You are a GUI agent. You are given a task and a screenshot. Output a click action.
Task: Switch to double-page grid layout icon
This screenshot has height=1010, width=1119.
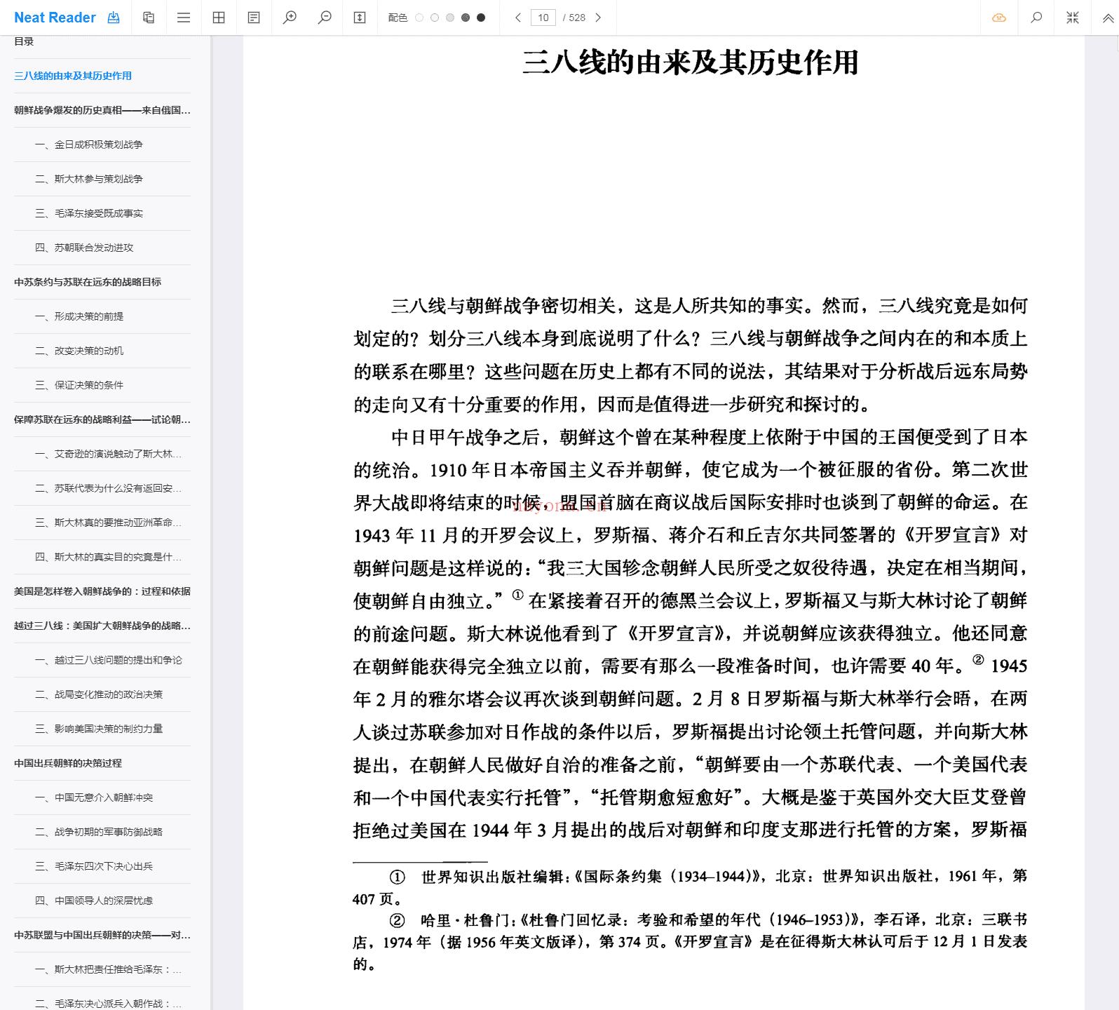[x=219, y=18]
